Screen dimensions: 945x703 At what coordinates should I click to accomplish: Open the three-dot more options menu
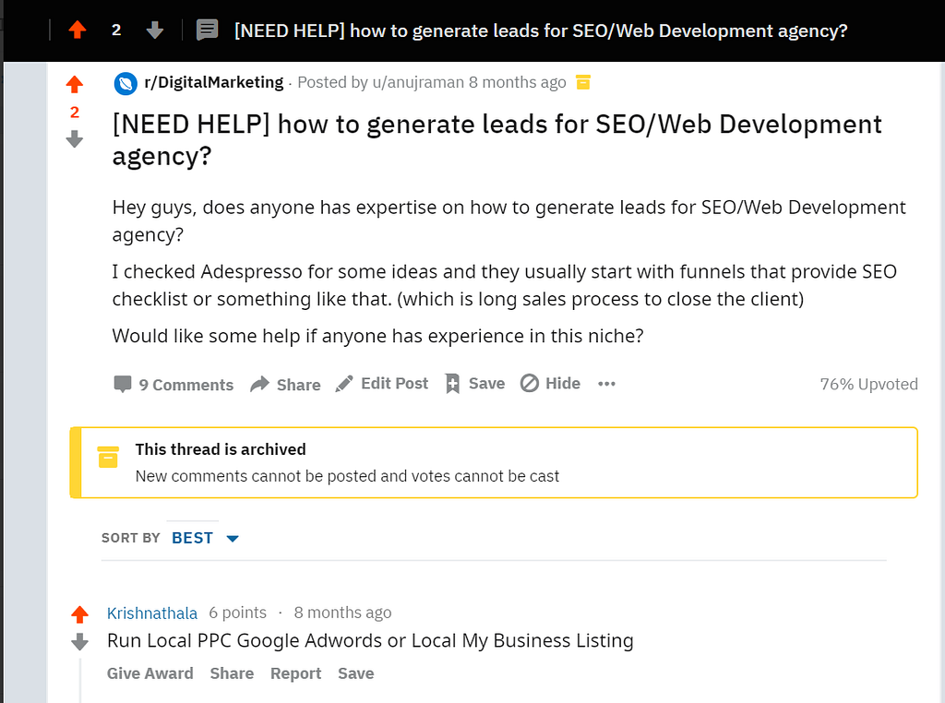click(x=606, y=384)
